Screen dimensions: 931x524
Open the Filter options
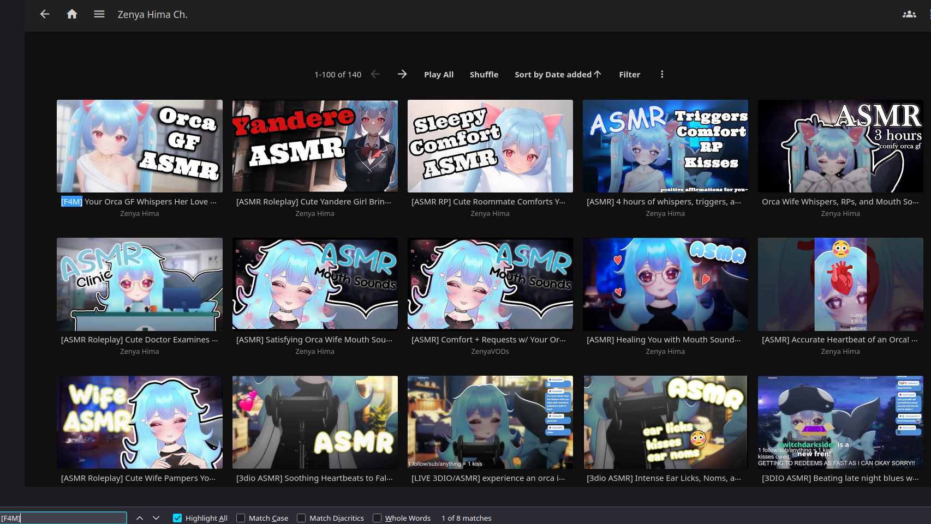pyautogui.click(x=629, y=74)
